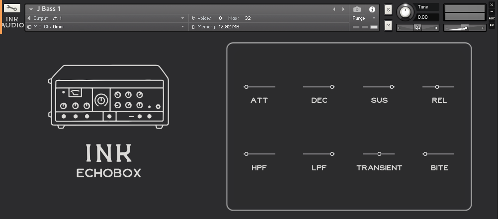Screen dimensions: 498x219
Task: Minimize instrument view with minus button
Action: pyautogui.click(x=492, y=11)
